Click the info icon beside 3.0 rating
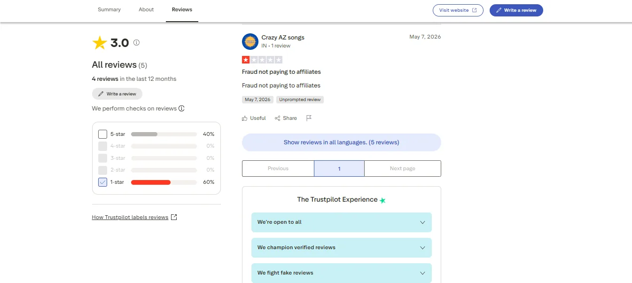The height and width of the screenshot is (283, 632). 137,42
